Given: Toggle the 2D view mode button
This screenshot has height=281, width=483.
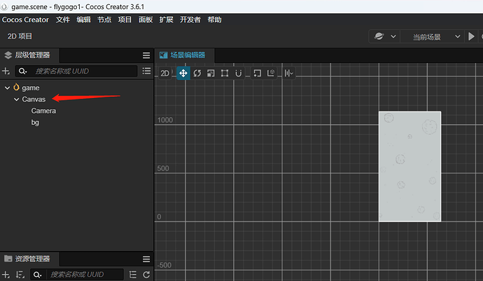Looking at the screenshot, I should [x=164, y=73].
